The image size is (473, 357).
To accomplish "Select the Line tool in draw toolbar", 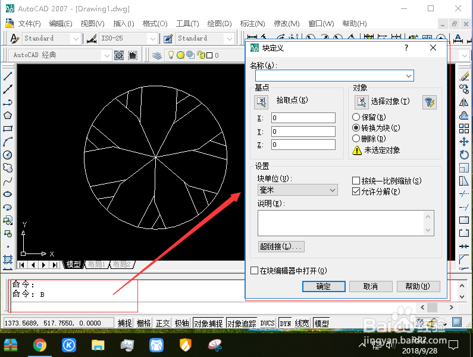I will click(x=8, y=76).
